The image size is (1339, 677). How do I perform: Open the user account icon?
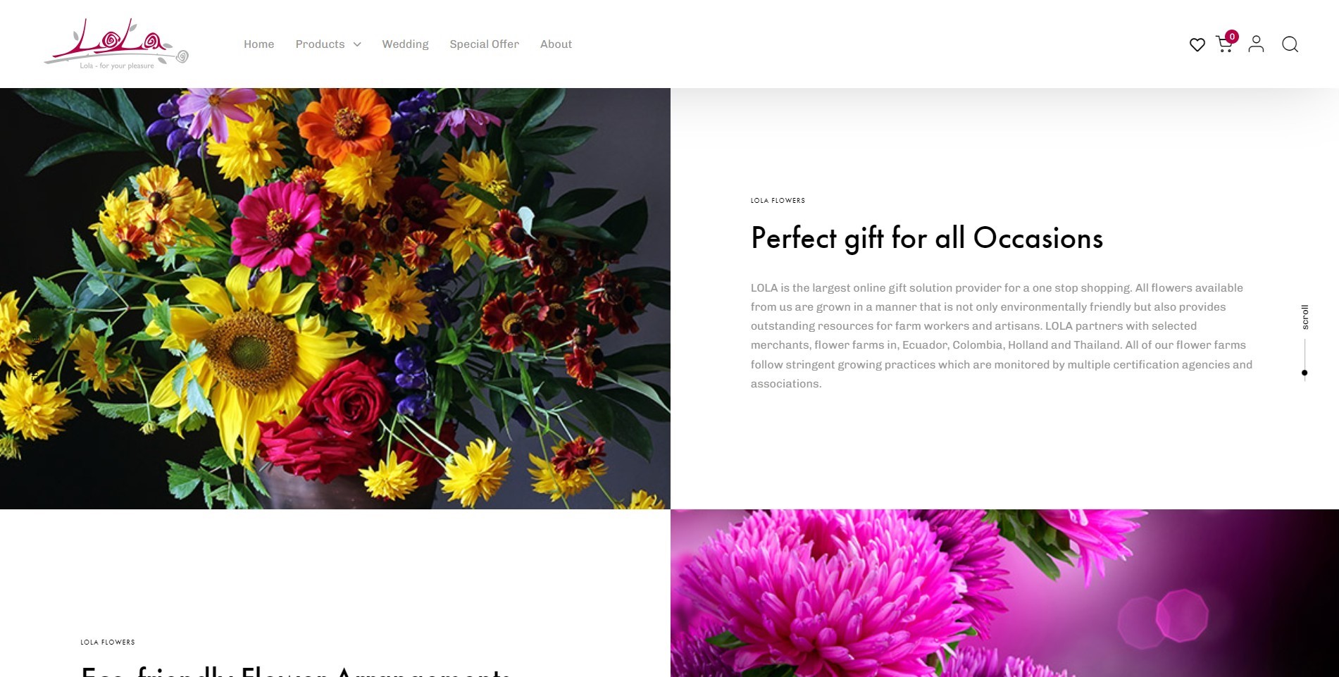1256,44
